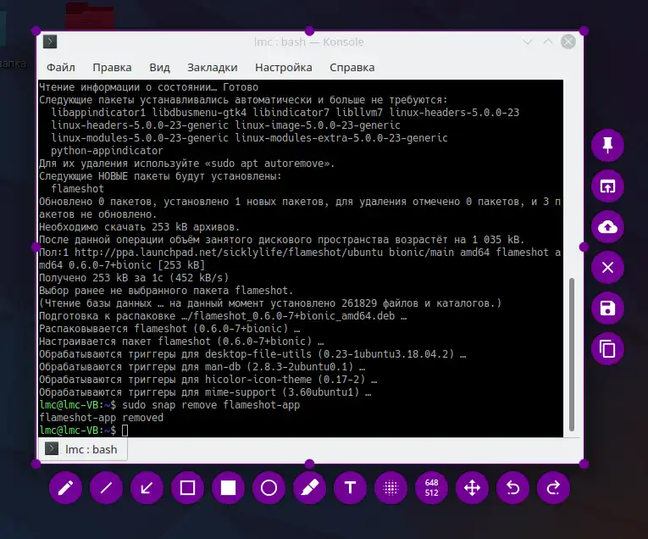Click 'Необходимо скачать 253 kB архивов.' line

click(x=139, y=227)
